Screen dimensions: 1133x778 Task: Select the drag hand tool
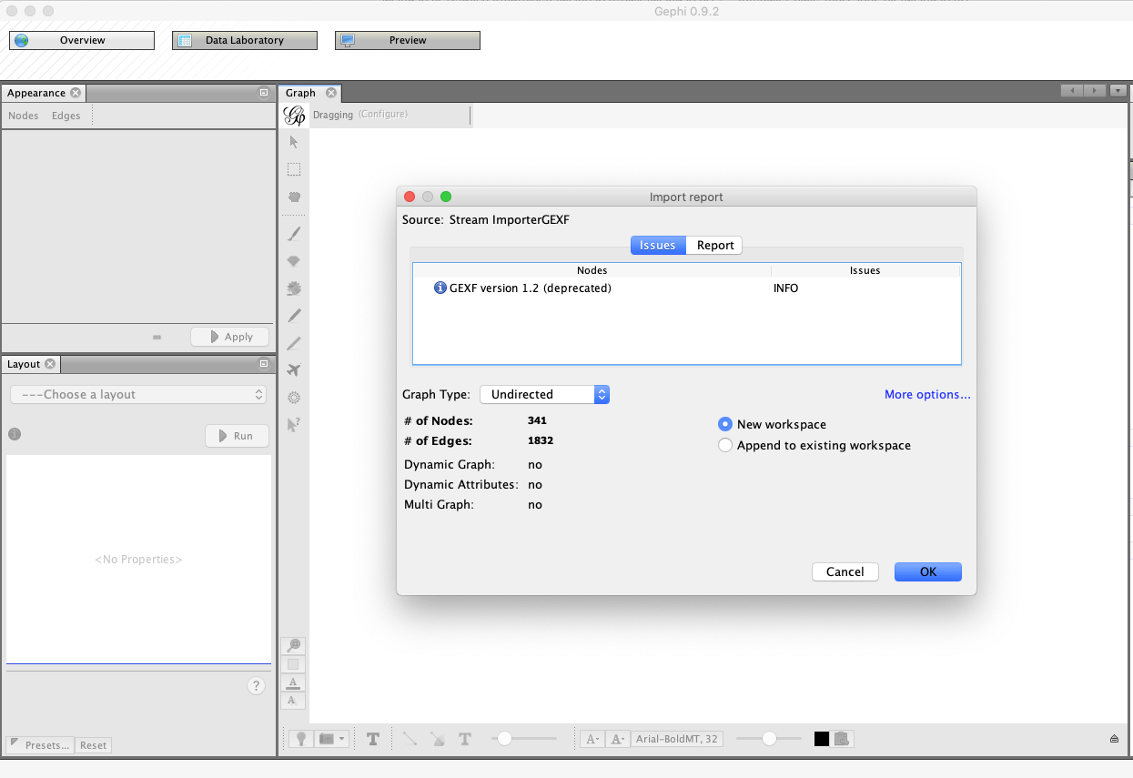point(294,197)
